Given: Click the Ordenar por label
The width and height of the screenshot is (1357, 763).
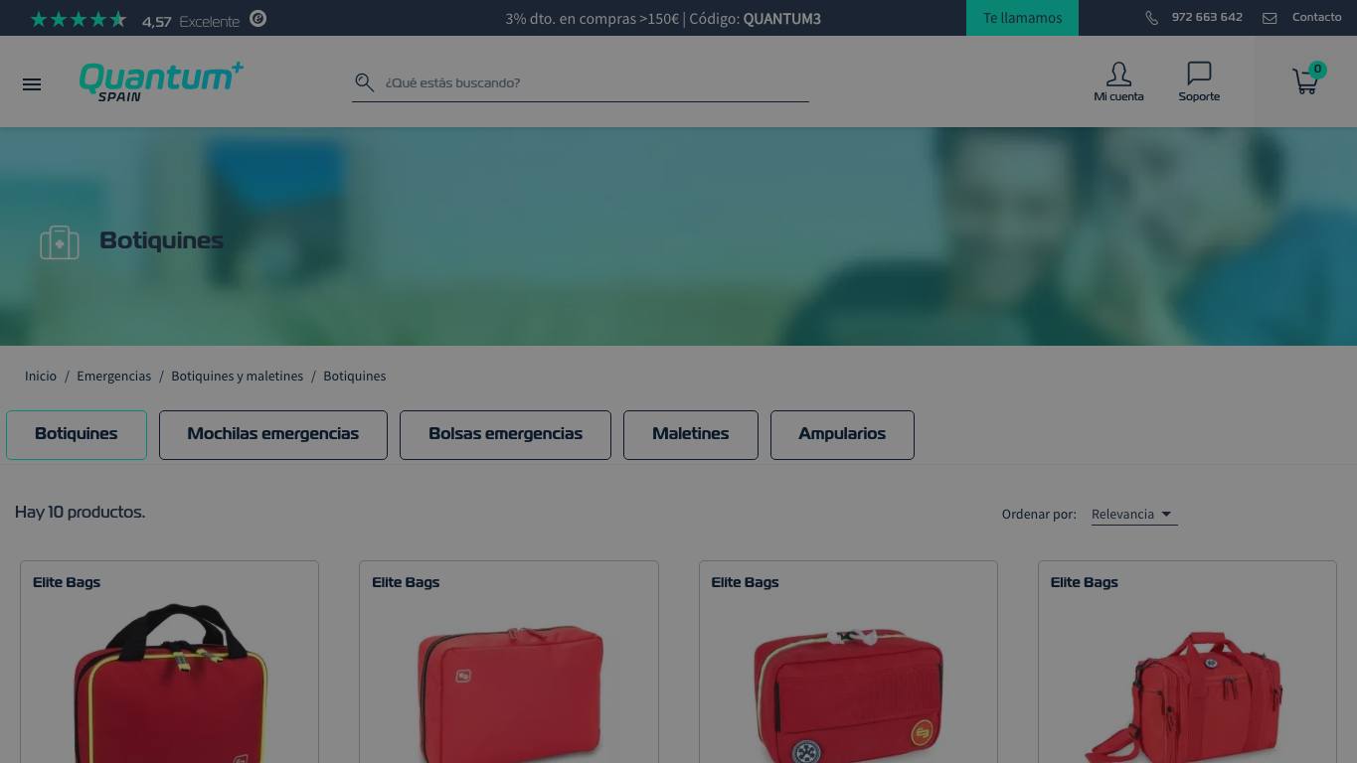Looking at the screenshot, I should coord(1039,514).
